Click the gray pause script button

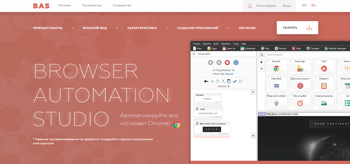click(x=219, y=63)
